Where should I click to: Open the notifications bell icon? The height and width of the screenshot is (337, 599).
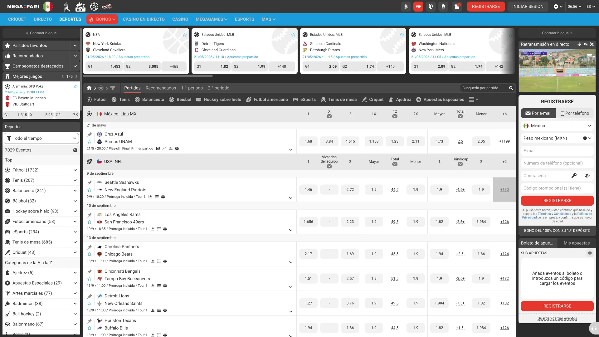tap(443, 7)
